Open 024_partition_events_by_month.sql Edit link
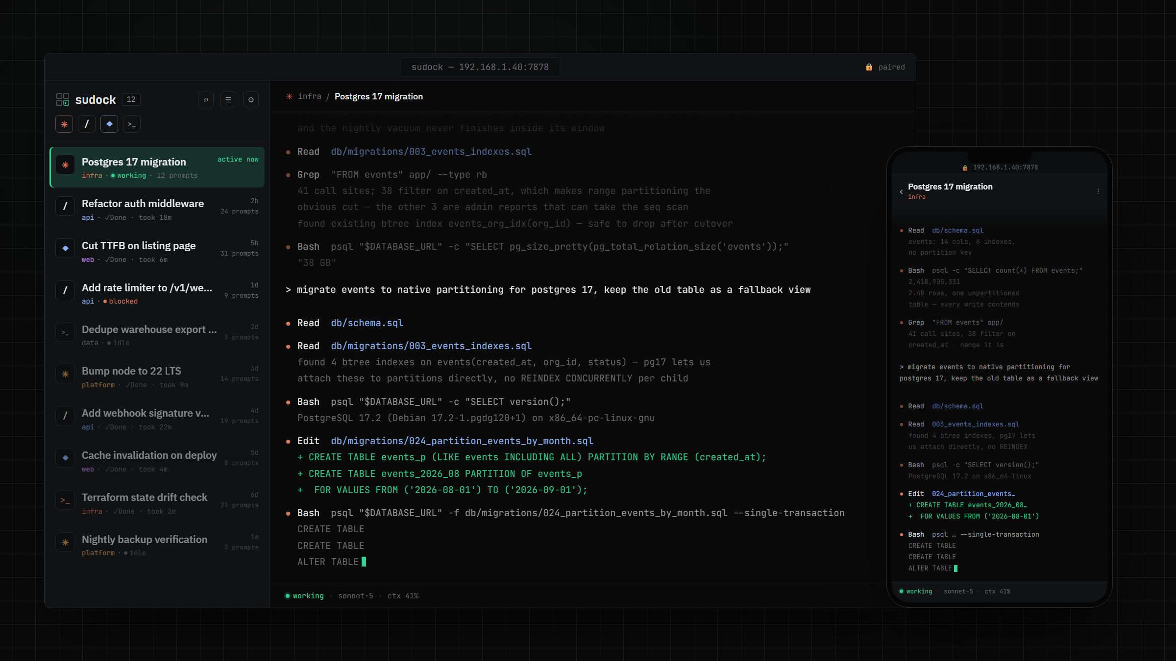The image size is (1176, 661). point(462,441)
